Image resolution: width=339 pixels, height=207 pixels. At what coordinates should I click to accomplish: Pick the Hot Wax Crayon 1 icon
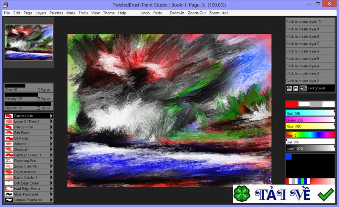(9, 155)
